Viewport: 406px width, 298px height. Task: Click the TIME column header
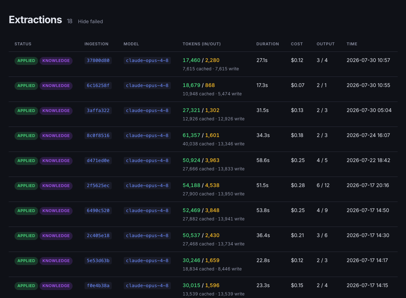pos(352,44)
